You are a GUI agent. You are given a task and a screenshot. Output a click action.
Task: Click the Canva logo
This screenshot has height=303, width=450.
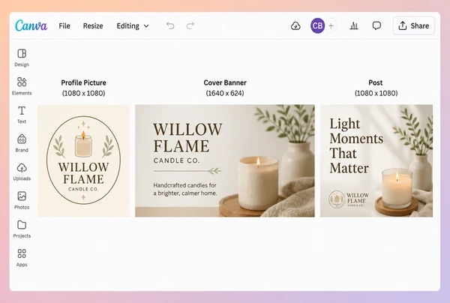[31, 25]
